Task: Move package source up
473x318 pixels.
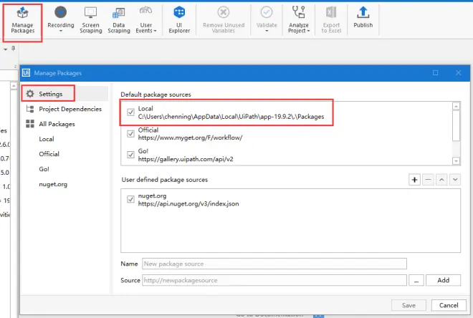Action: pyautogui.click(x=441, y=180)
